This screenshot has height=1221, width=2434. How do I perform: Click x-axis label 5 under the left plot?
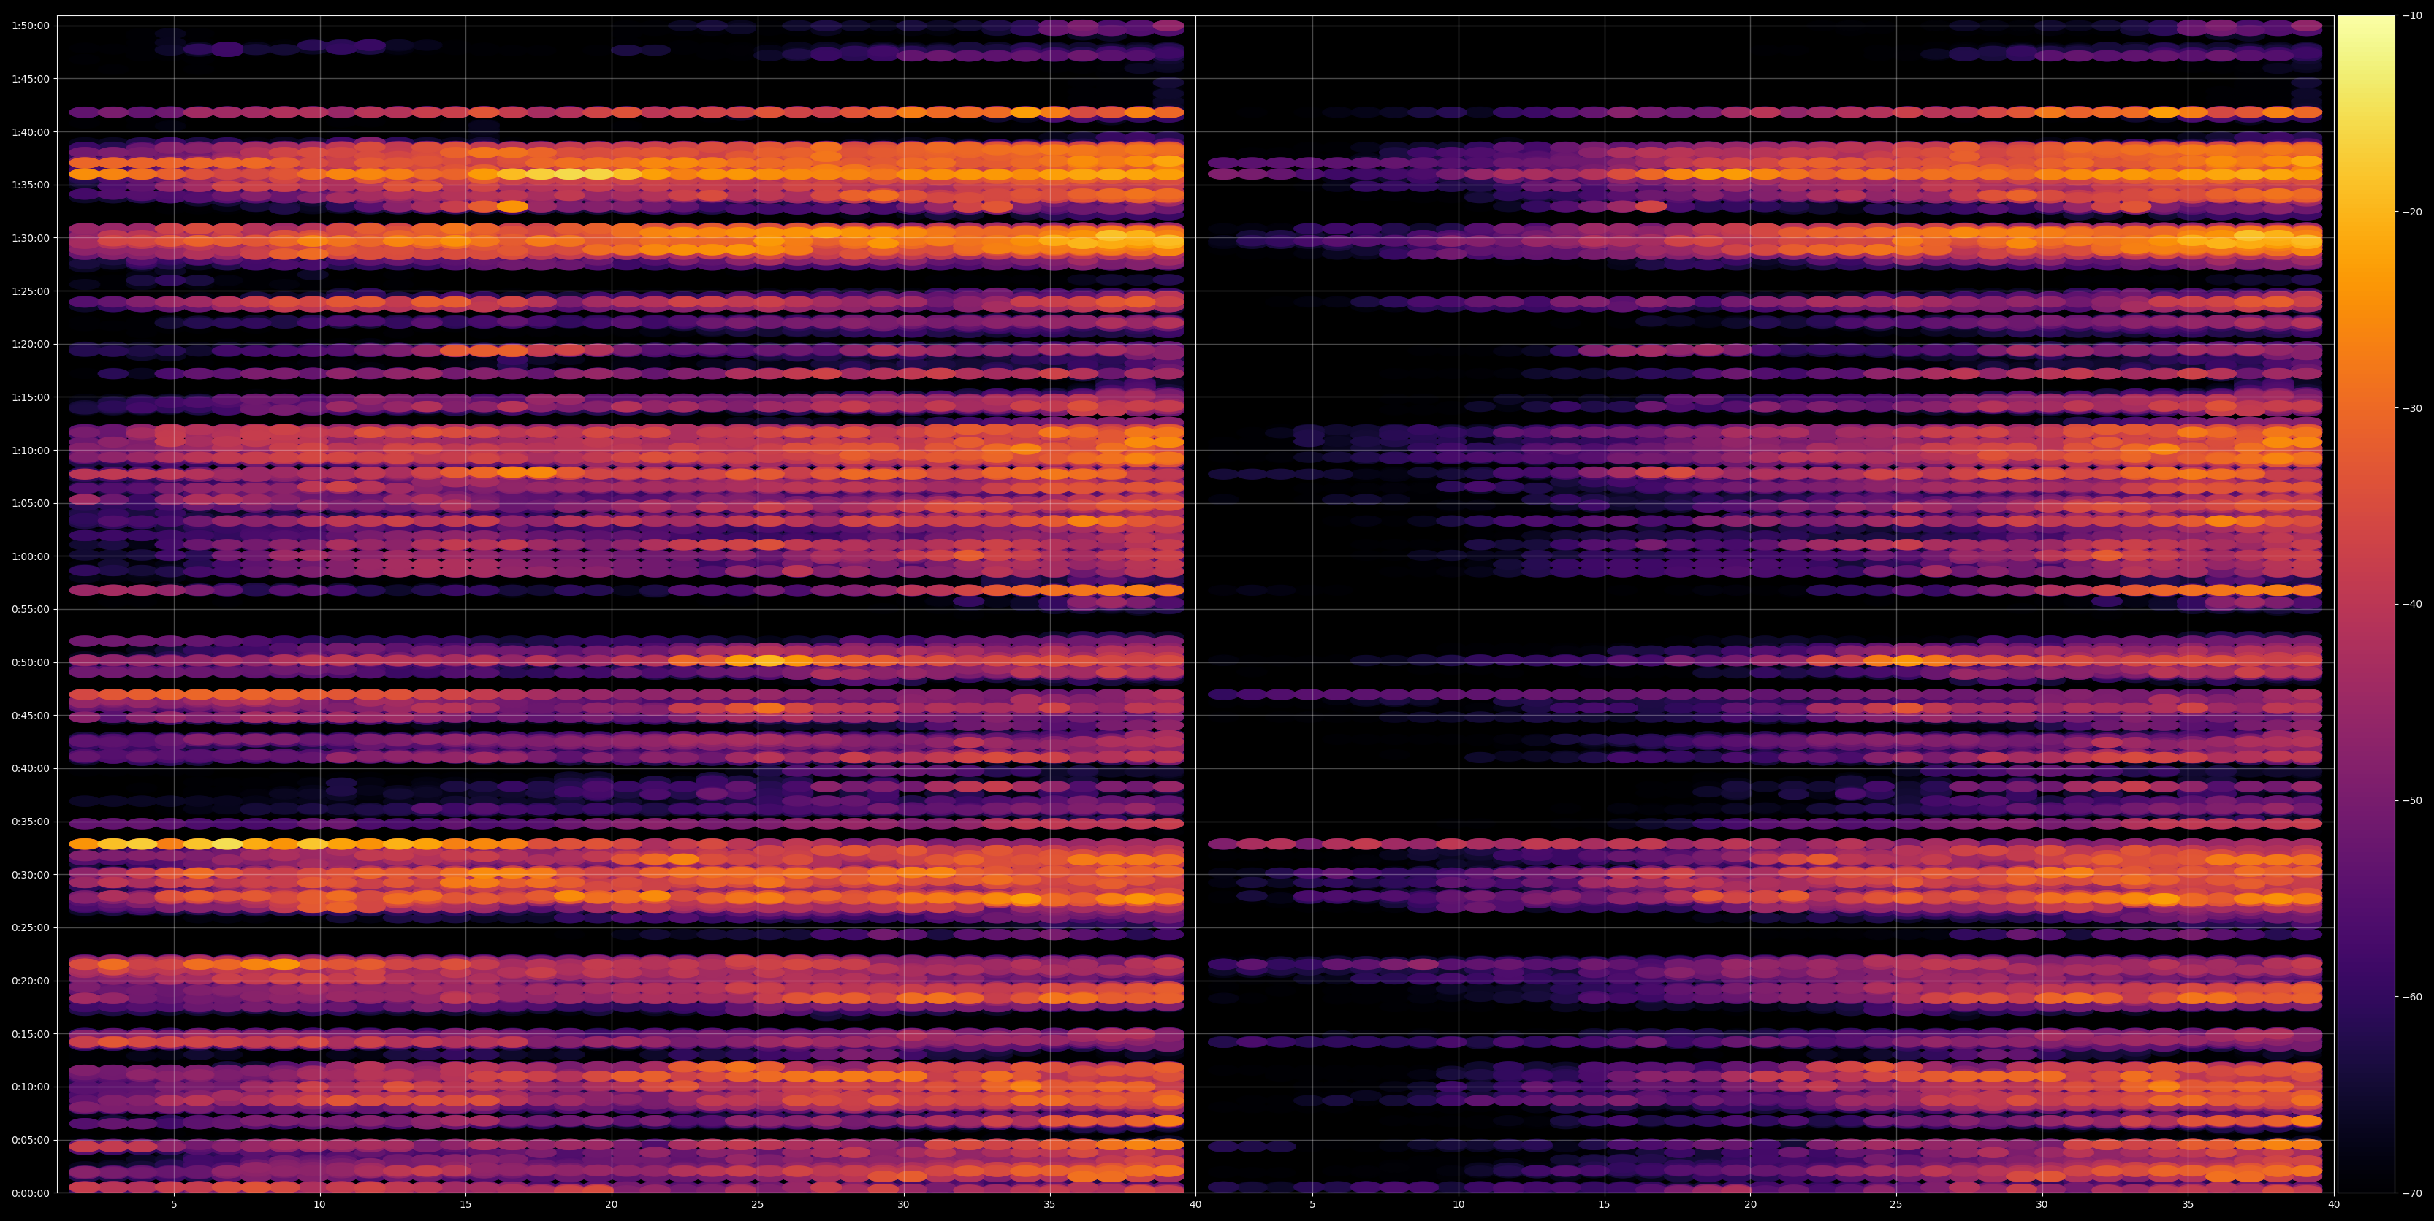174,1205
